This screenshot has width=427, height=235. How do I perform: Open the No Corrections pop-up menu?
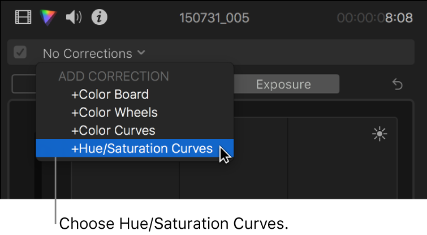click(88, 54)
